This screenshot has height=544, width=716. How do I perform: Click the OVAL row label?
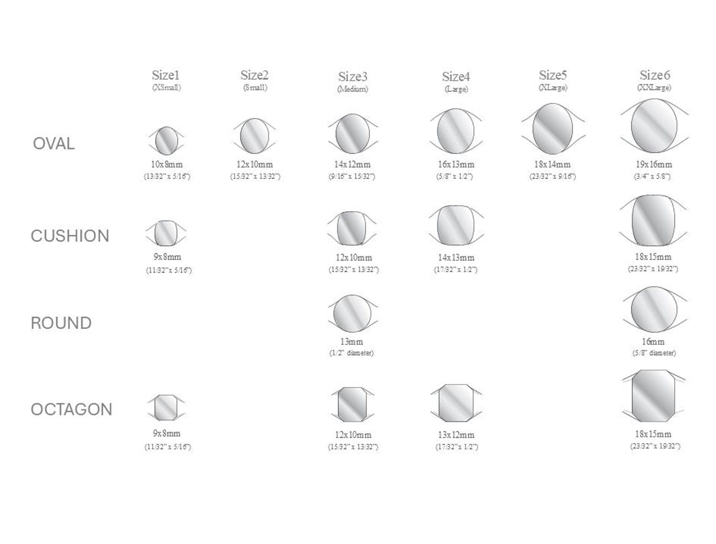[54, 144]
